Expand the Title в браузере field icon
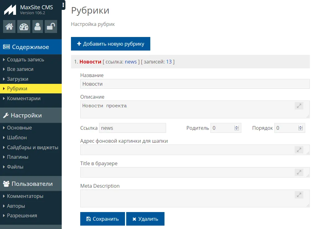 tap(299, 172)
